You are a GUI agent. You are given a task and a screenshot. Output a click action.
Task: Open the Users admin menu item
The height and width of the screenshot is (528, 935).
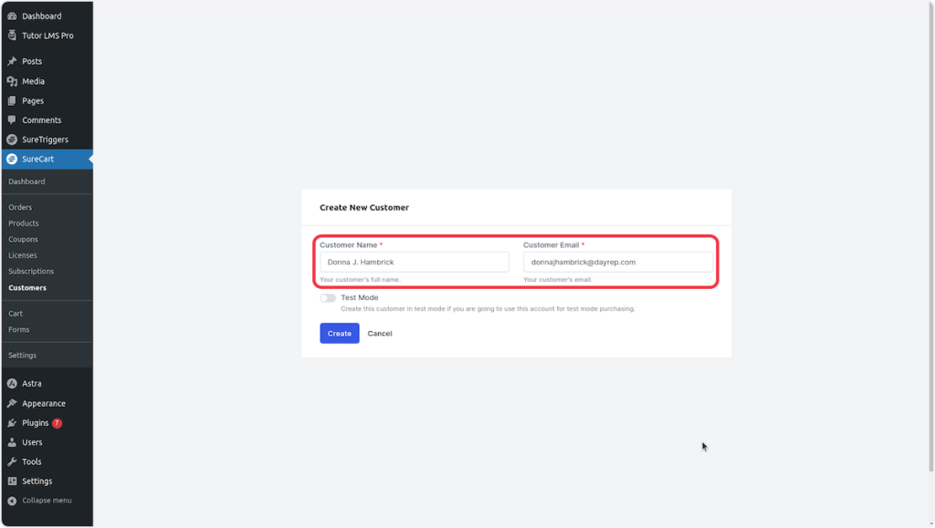32,442
